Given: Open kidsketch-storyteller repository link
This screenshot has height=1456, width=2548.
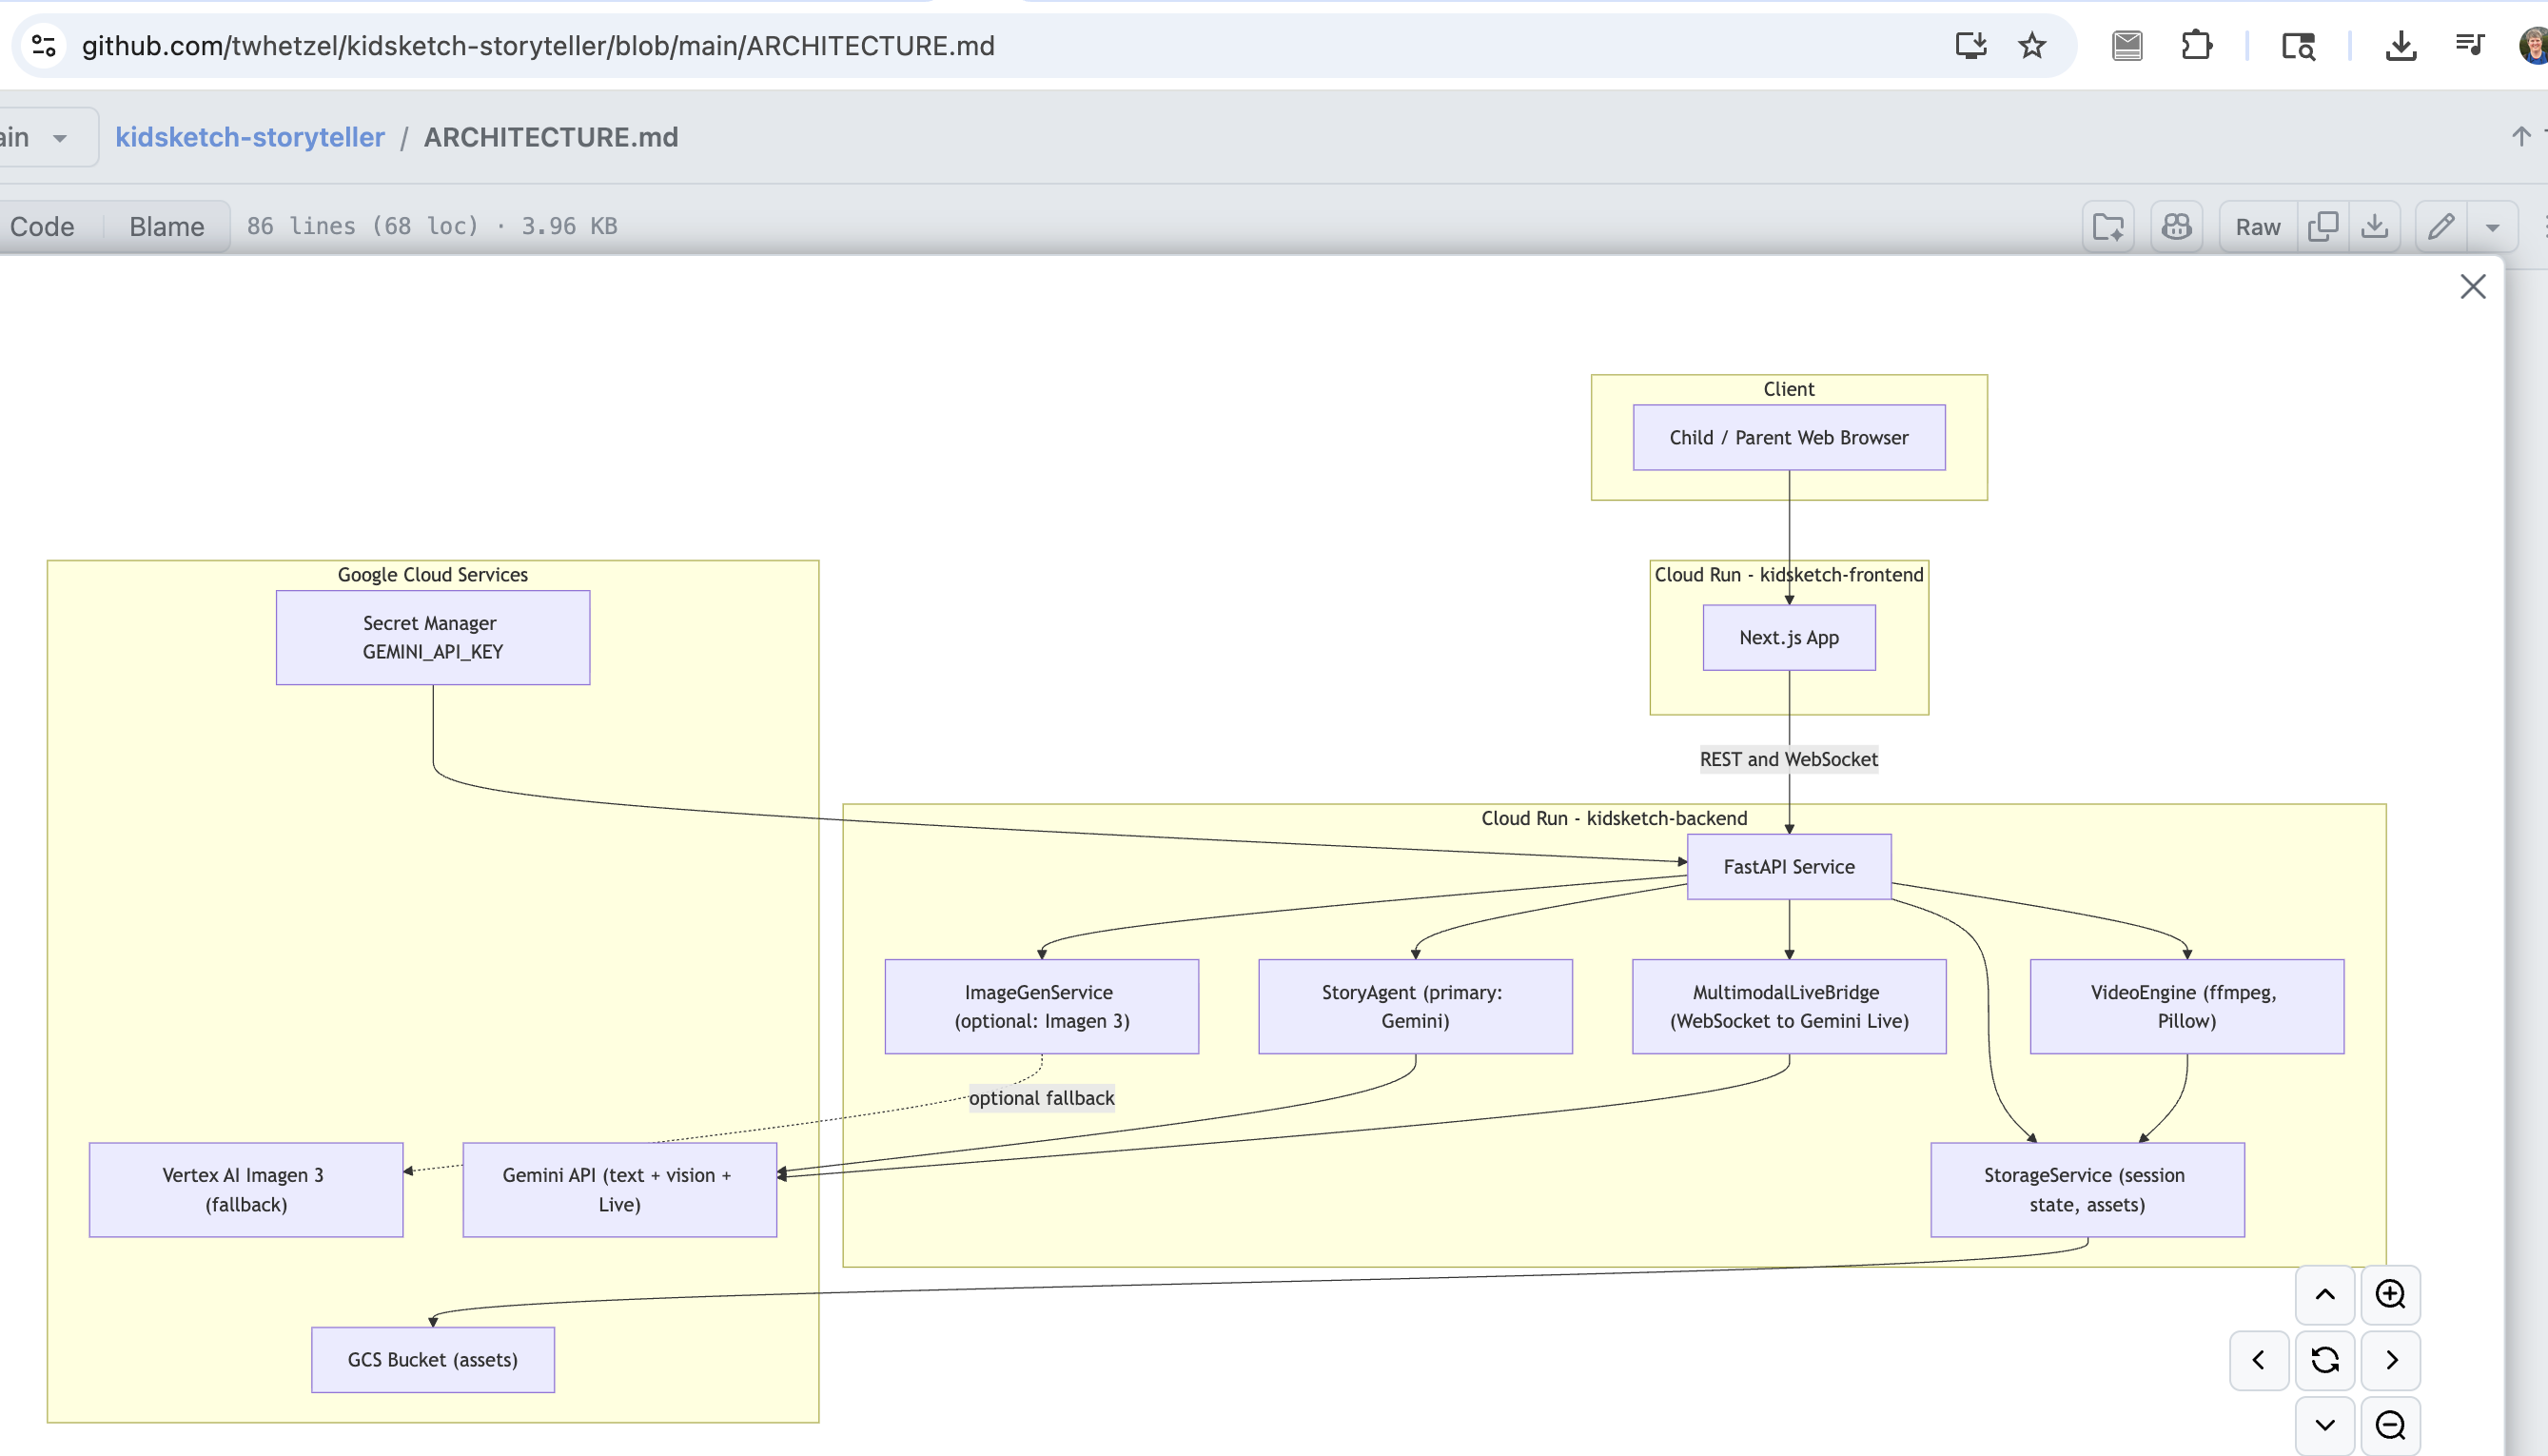Looking at the screenshot, I should tap(250, 137).
